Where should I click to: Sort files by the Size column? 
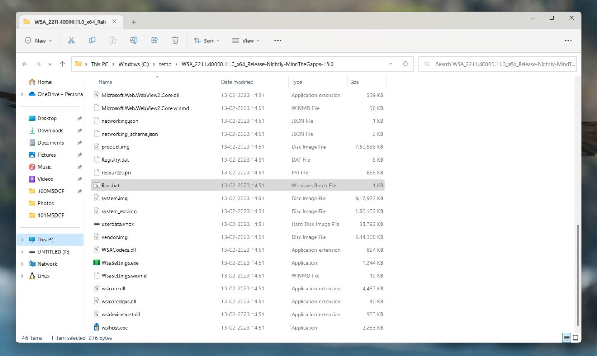pos(354,82)
